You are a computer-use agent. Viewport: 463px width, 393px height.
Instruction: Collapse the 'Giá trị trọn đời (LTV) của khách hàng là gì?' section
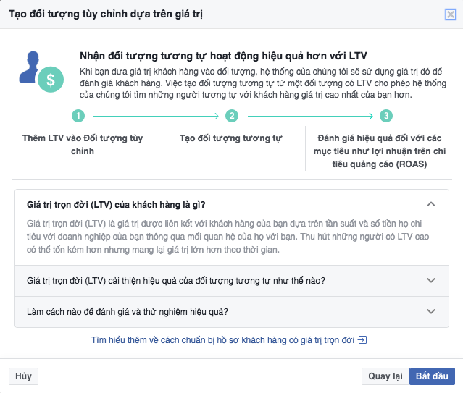pyautogui.click(x=432, y=204)
